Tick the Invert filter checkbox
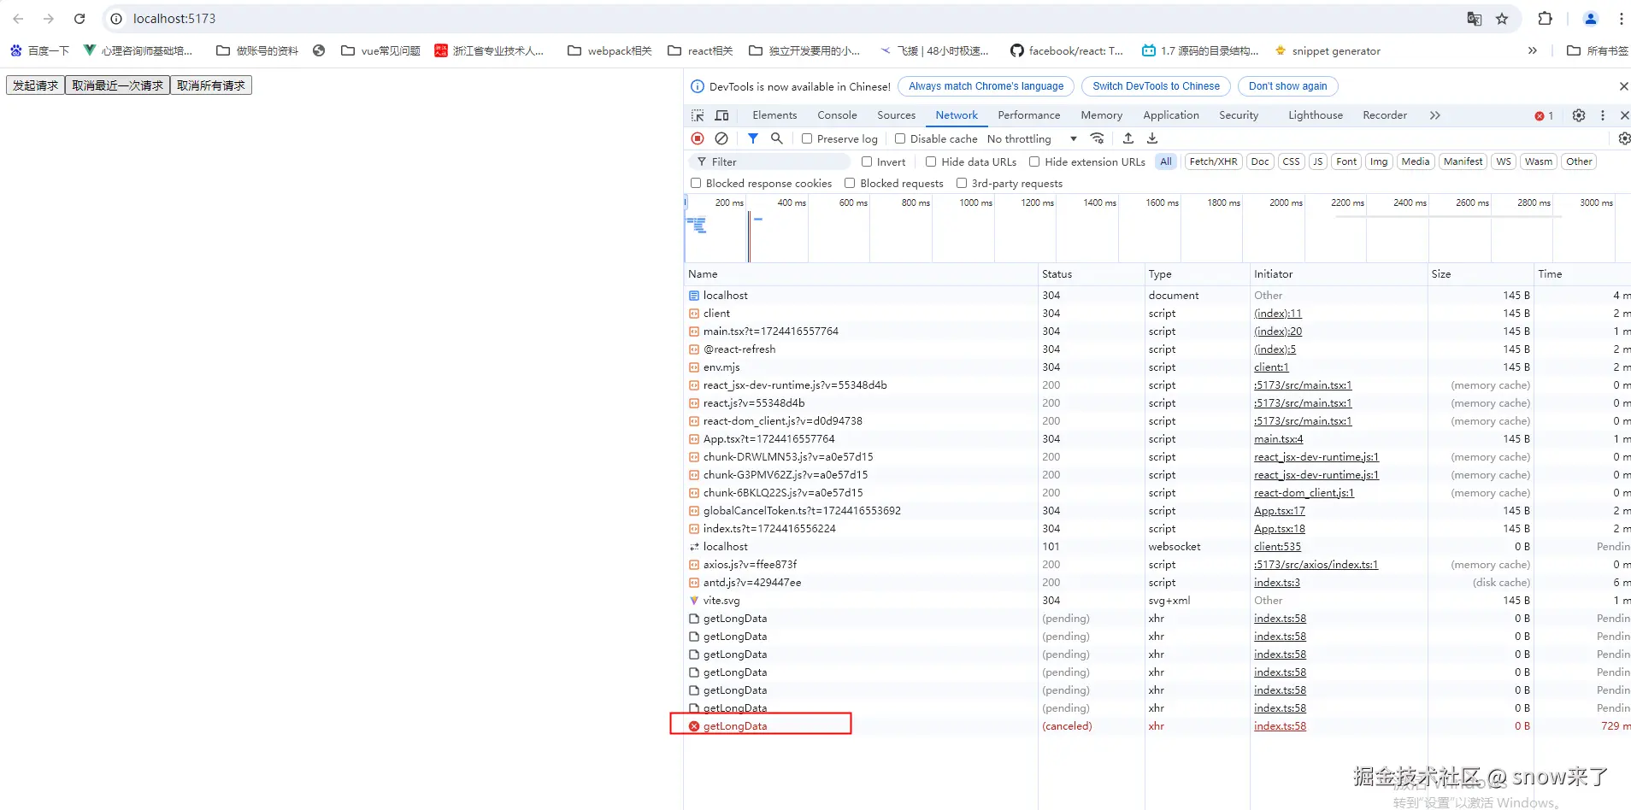The height and width of the screenshot is (810, 1631). point(867,161)
